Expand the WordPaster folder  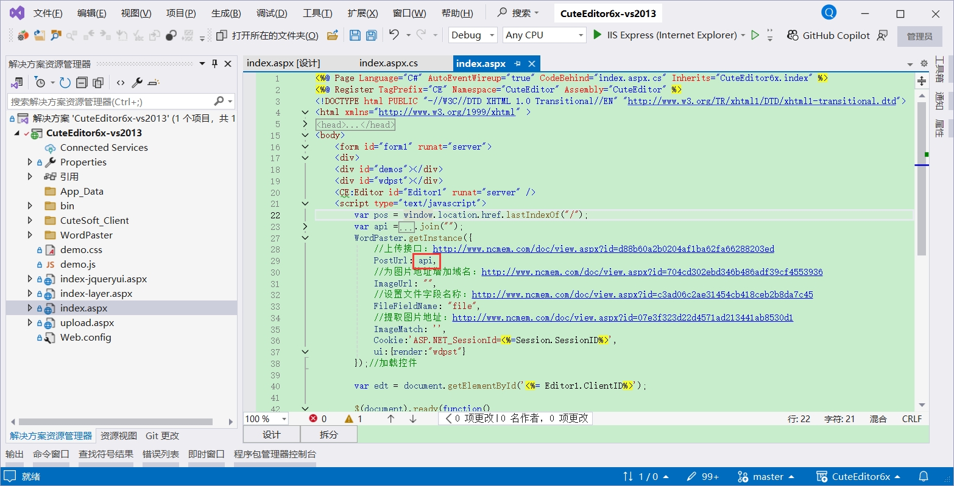pyautogui.click(x=30, y=235)
